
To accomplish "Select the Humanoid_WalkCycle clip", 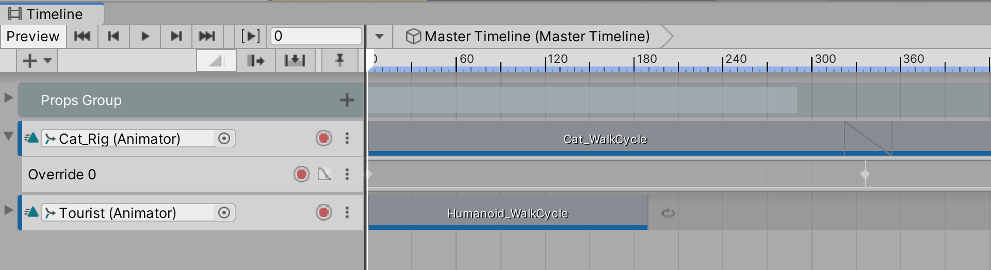I will 508,213.
